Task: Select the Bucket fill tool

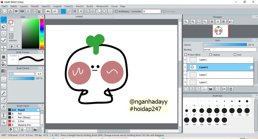Action: point(4,64)
